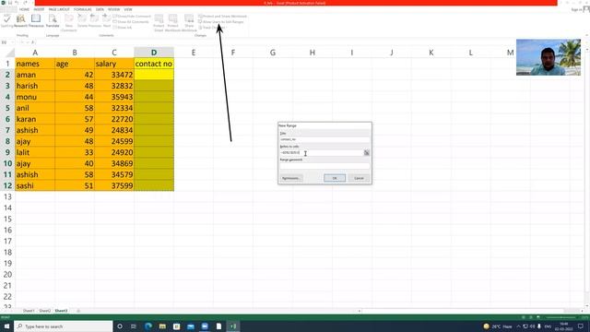The width and height of the screenshot is (590, 332).
Task: Open the HOME ribbon tab
Action: (x=24, y=9)
